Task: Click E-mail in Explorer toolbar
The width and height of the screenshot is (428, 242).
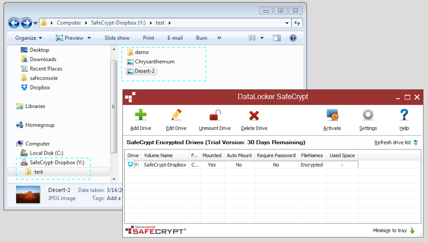Action: coord(175,38)
